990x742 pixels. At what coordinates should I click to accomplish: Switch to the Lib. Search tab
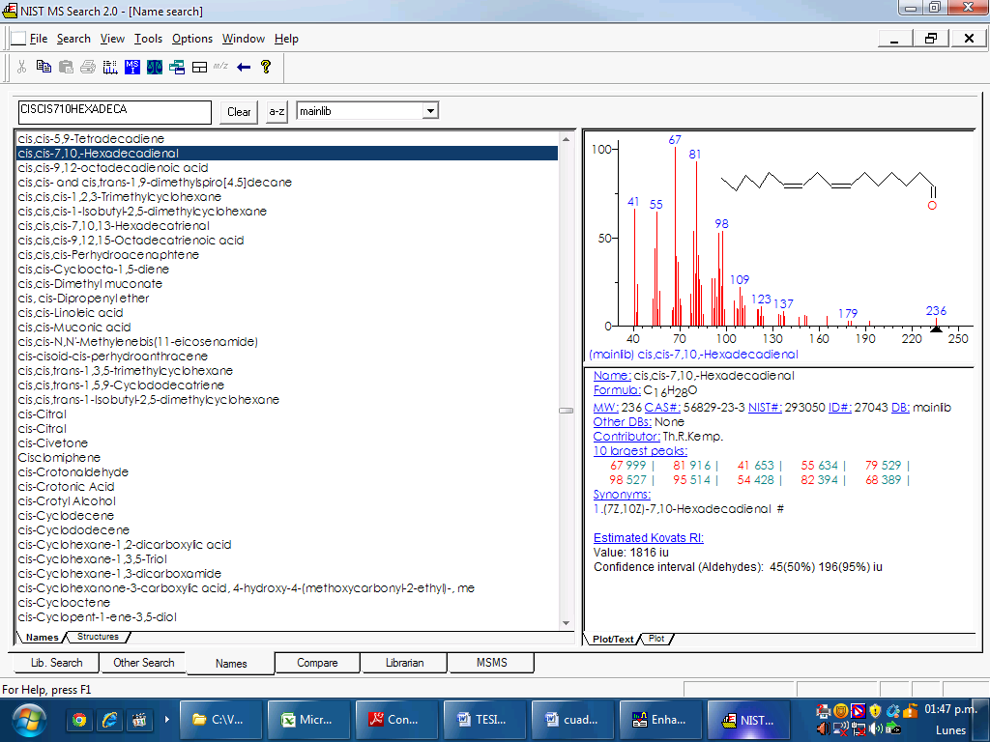56,663
